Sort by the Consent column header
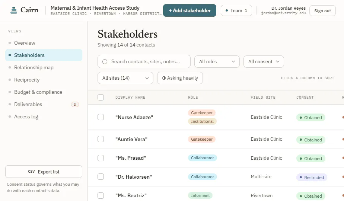The image size is (344, 201). coord(305,98)
